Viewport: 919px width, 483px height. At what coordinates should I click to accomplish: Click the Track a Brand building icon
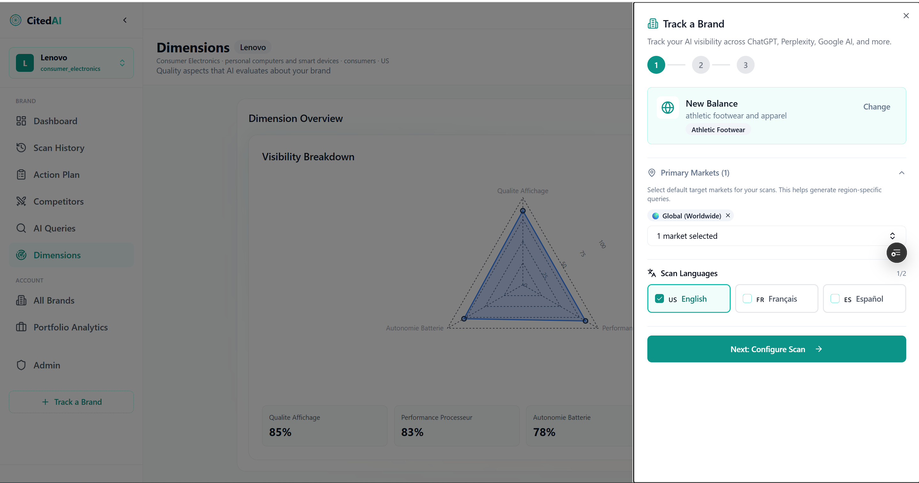[653, 24]
